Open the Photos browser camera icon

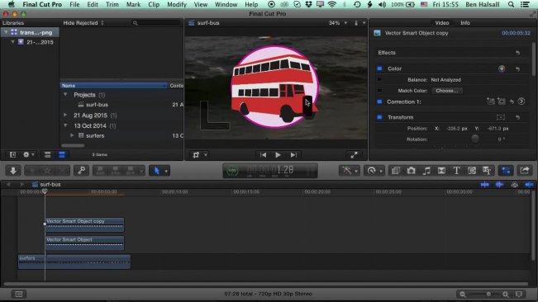pyautogui.click(x=411, y=171)
